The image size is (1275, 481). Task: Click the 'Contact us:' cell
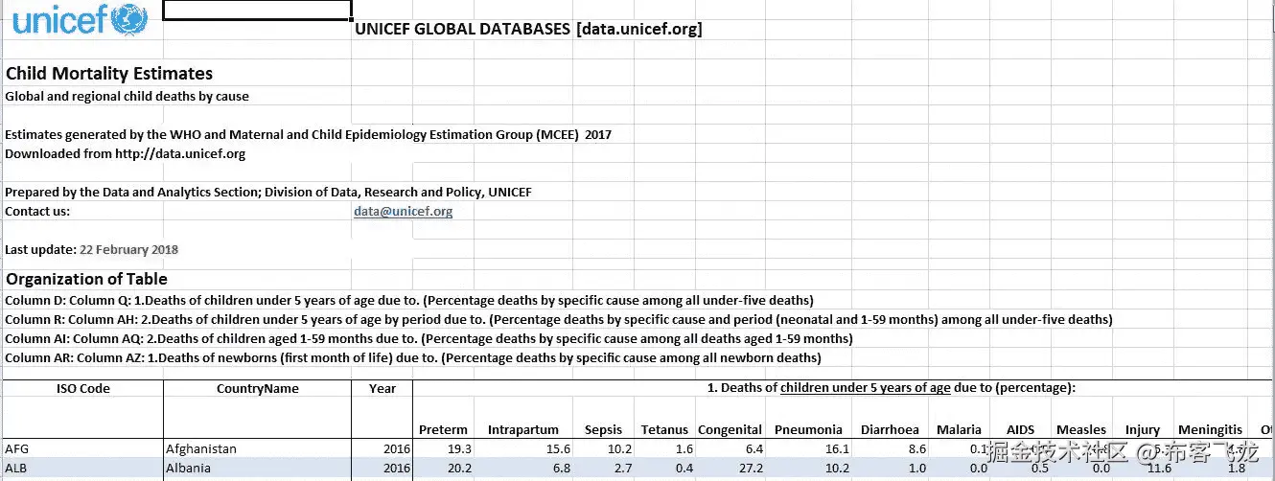[37, 212]
